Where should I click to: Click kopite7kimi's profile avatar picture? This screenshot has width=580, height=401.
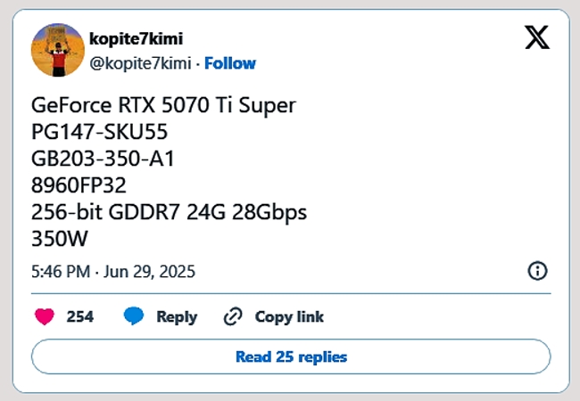[x=58, y=50]
